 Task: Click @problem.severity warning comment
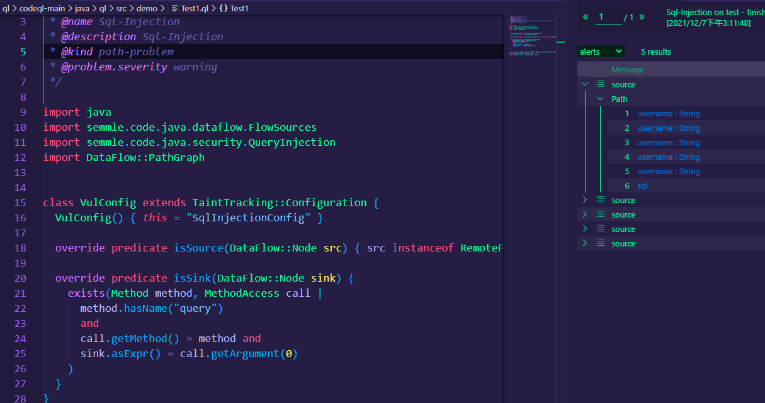point(133,67)
